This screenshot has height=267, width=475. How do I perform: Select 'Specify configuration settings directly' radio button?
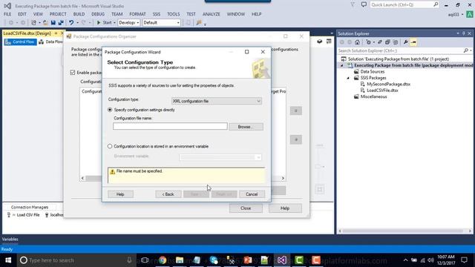pos(110,110)
